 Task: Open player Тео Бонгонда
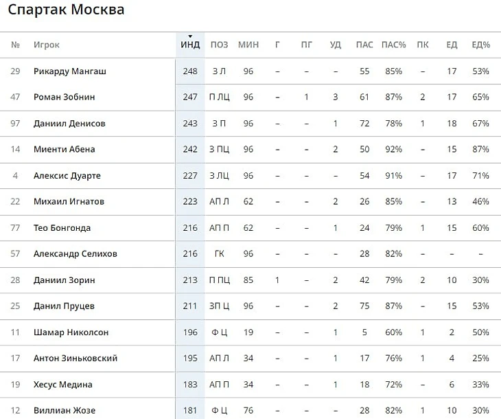click(x=62, y=228)
